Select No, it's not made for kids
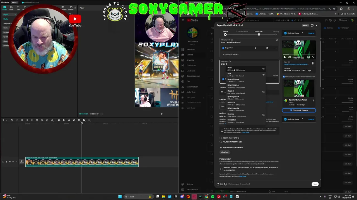The width and height of the screenshot is (357, 200). pyautogui.click(x=221, y=142)
